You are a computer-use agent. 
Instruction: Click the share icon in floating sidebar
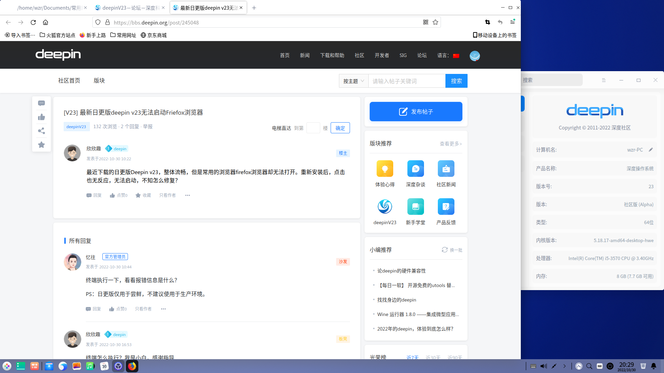tap(41, 131)
